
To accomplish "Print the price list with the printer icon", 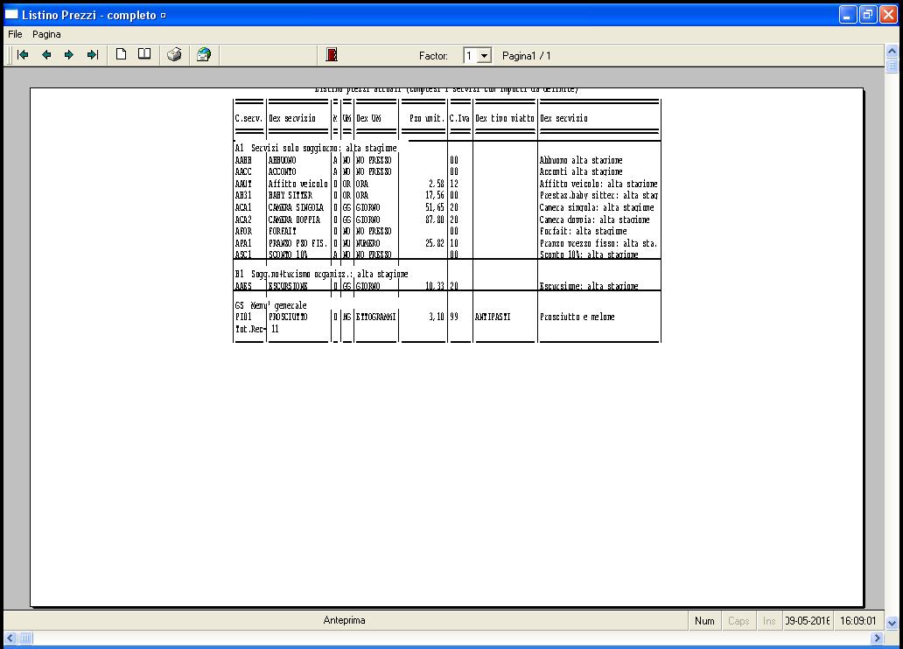I will [x=174, y=55].
